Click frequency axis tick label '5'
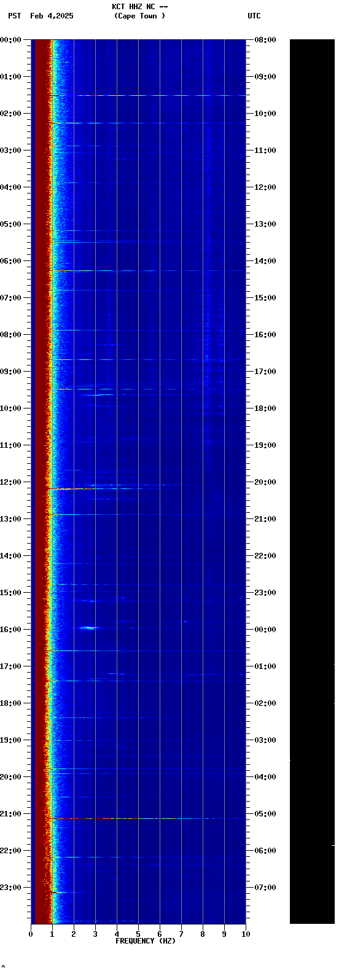Screen dimensions: 339x973 point(138,934)
